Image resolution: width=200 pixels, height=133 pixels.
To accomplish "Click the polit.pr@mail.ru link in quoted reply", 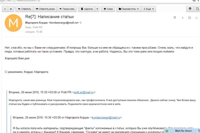I will pyautogui.click(x=84, y=93).
